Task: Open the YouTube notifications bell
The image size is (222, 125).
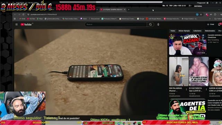Action: [220, 24]
